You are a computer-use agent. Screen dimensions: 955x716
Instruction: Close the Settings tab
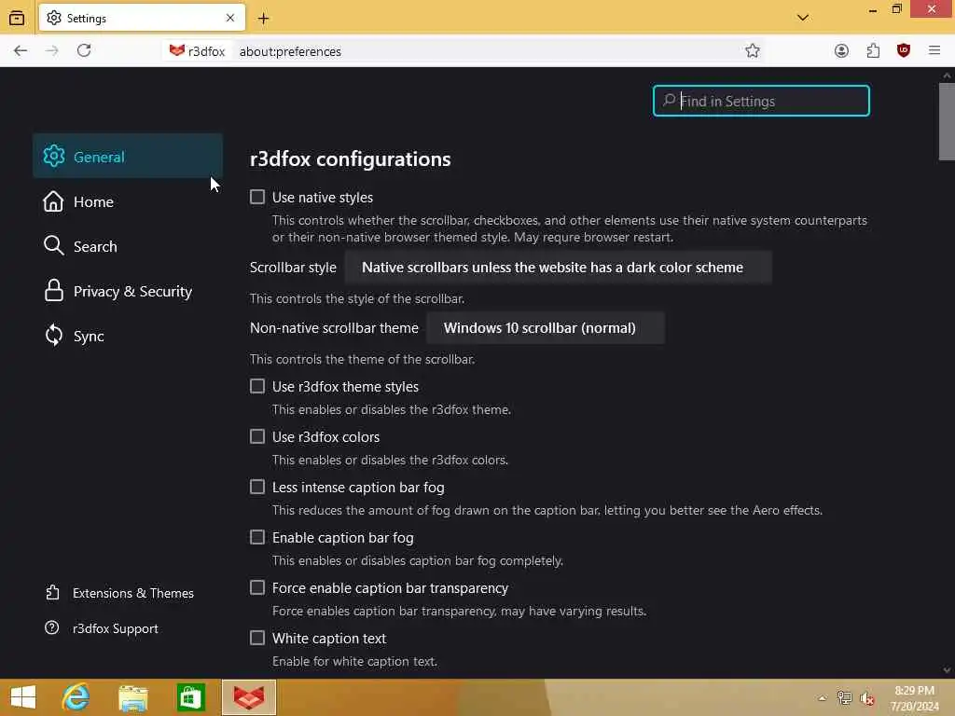coord(230,19)
